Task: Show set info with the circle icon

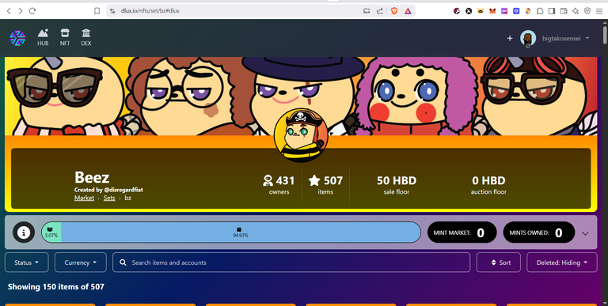Action: 24,232
